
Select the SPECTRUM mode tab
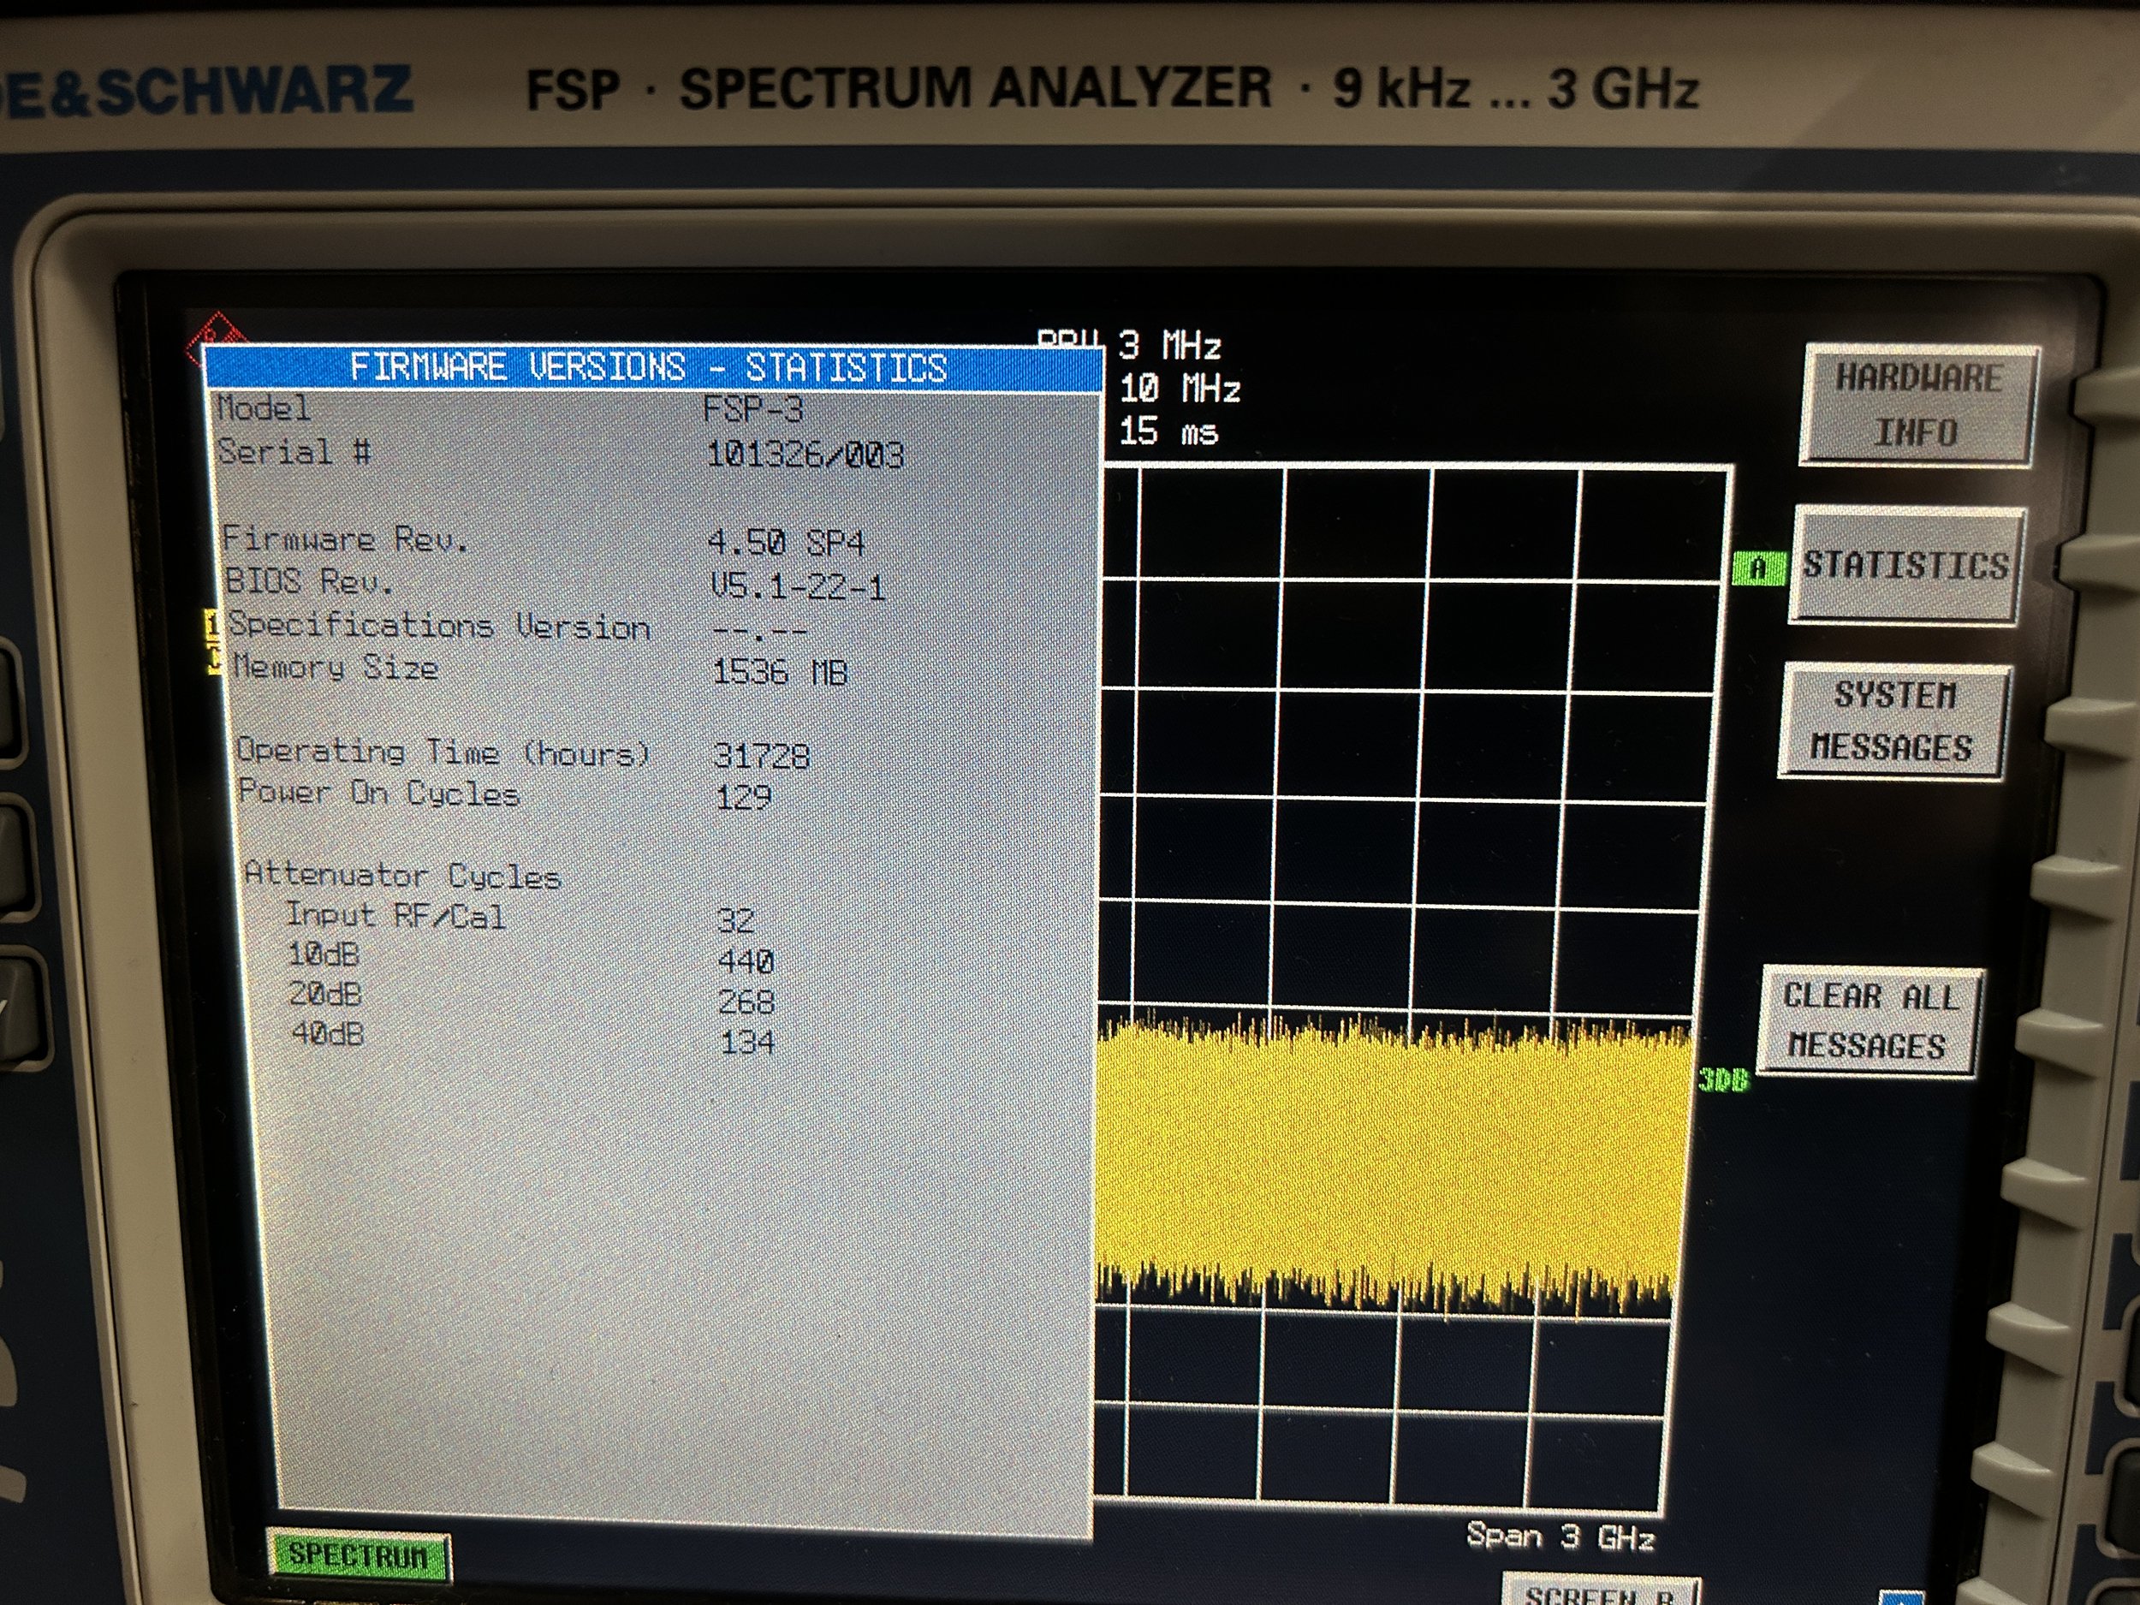tap(358, 1554)
